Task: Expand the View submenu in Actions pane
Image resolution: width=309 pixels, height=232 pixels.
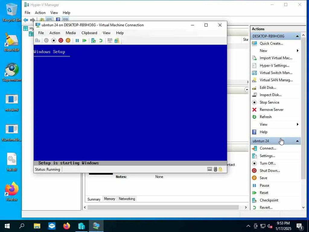Action: (x=298, y=124)
